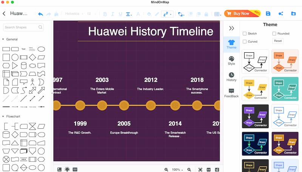This screenshot has height=172, width=302.
Task: Click the Reset theme button
Action: pyautogui.click(x=278, y=41)
